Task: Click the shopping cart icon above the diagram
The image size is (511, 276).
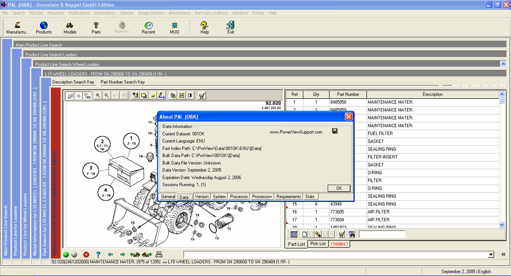Action: (202, 96)
